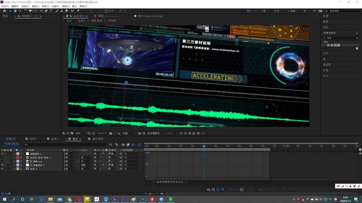Switch to the 渲染队列 tab

(11, 139)
